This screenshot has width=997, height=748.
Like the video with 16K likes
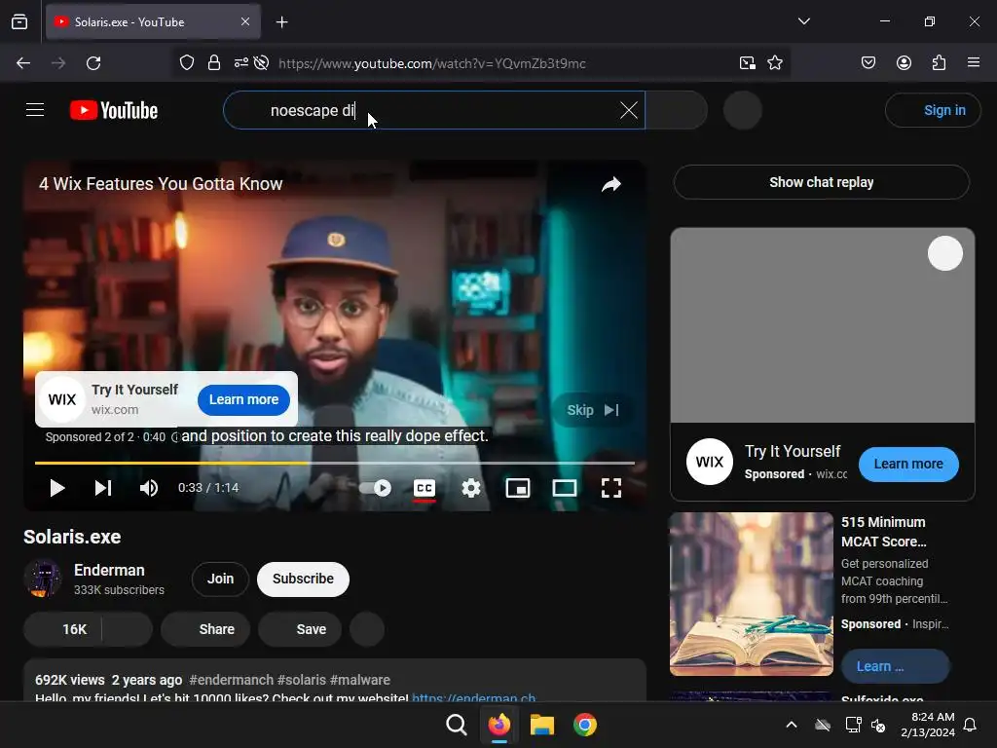pyautogui.click(x=62, y=629)
